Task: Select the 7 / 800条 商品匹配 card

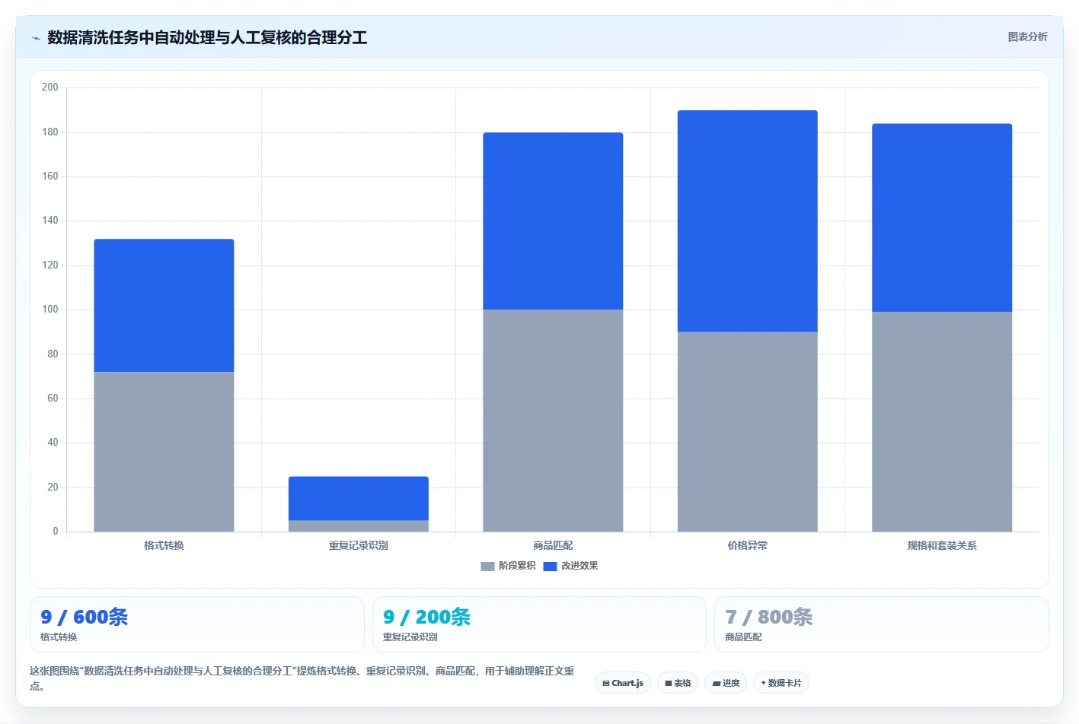Action: 881,624
